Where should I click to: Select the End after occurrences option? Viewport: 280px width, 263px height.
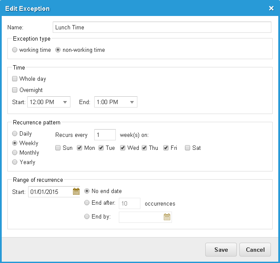tap(87, 203)
